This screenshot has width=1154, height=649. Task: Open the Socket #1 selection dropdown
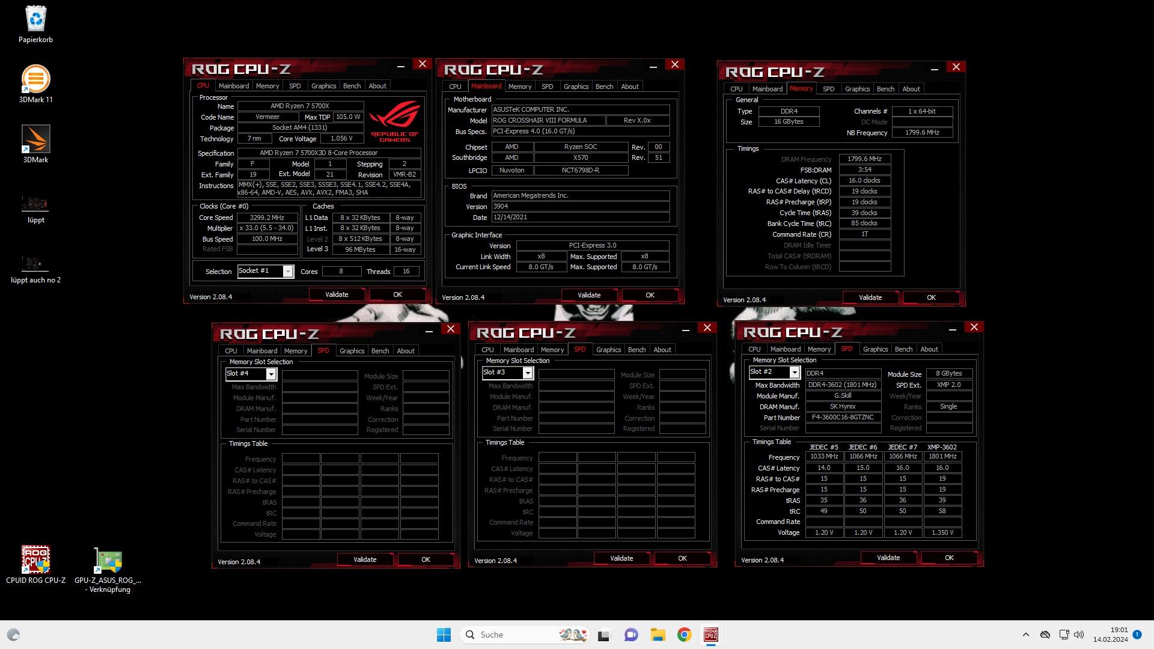(266, 271)
